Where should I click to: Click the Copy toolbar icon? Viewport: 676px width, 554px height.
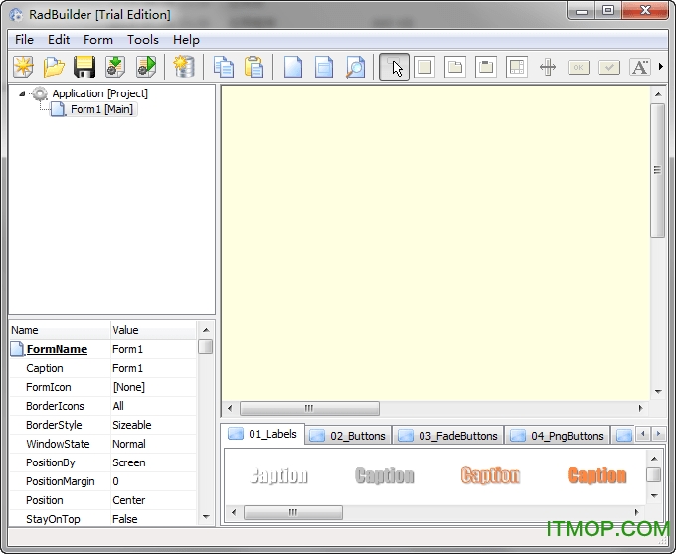[224, 67]
